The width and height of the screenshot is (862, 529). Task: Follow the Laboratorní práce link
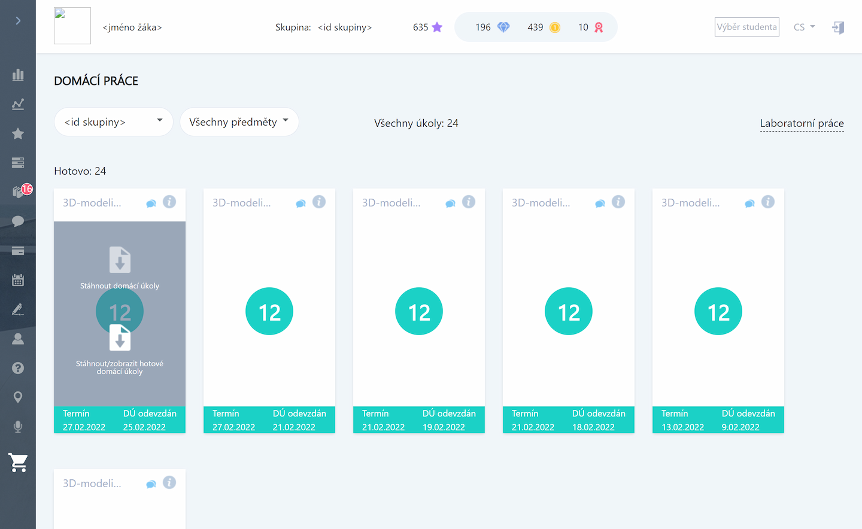tap(802, 123)
